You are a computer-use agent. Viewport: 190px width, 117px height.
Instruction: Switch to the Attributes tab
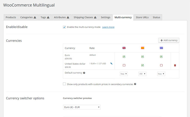62,17
